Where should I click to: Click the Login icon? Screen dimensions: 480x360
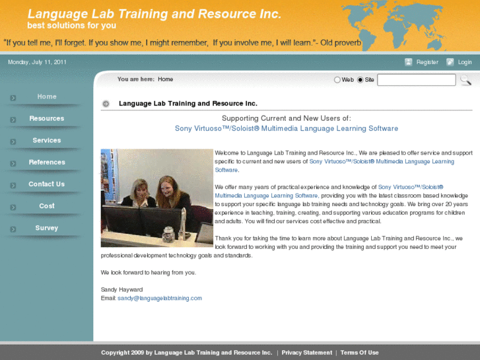click(x=450, y=62)
